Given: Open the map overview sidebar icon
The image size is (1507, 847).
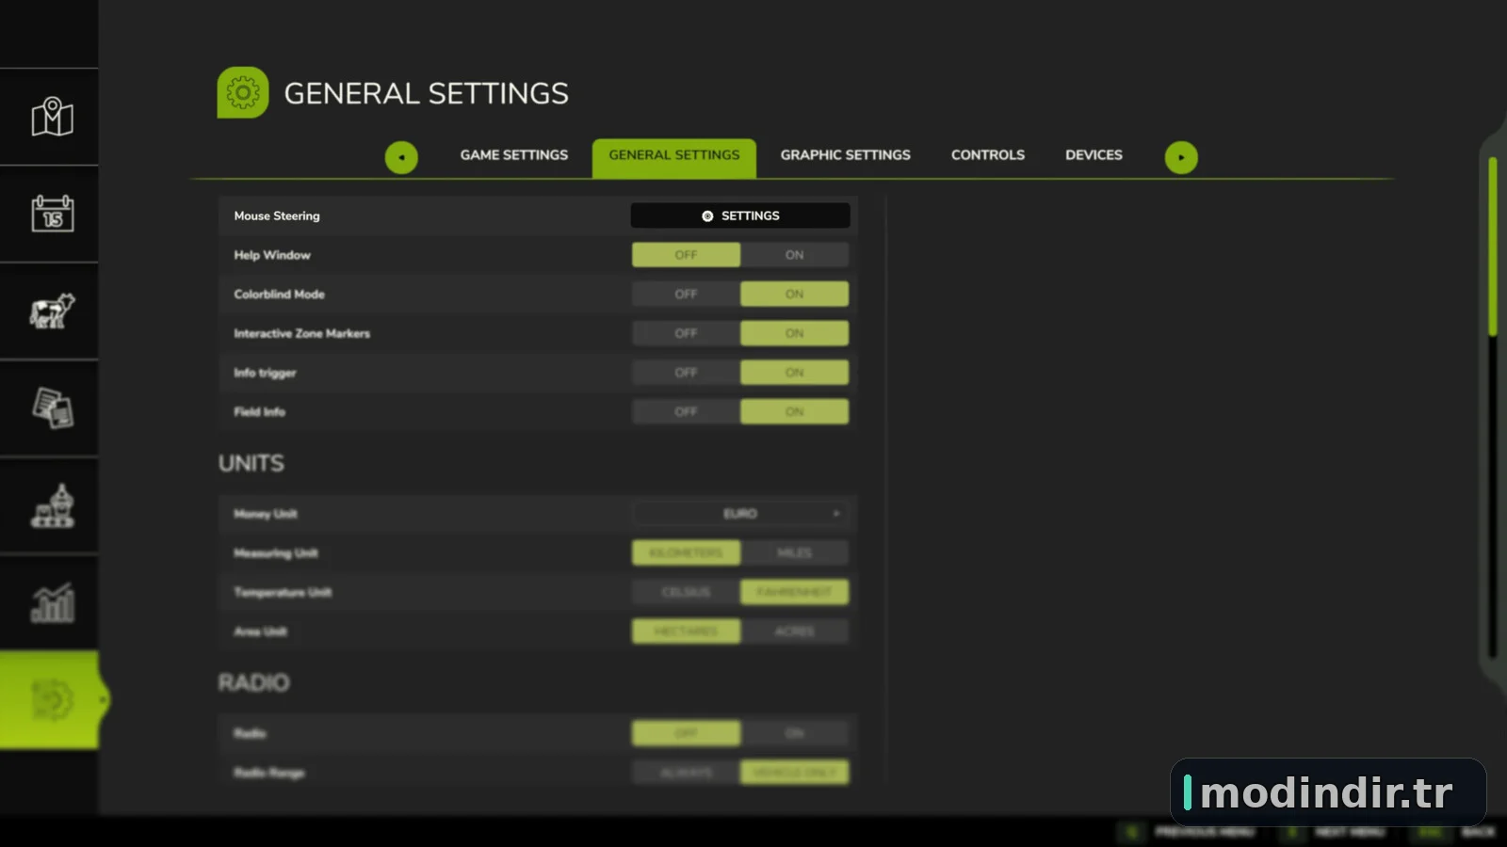Looking at the screenshot, I should [52, 118].
